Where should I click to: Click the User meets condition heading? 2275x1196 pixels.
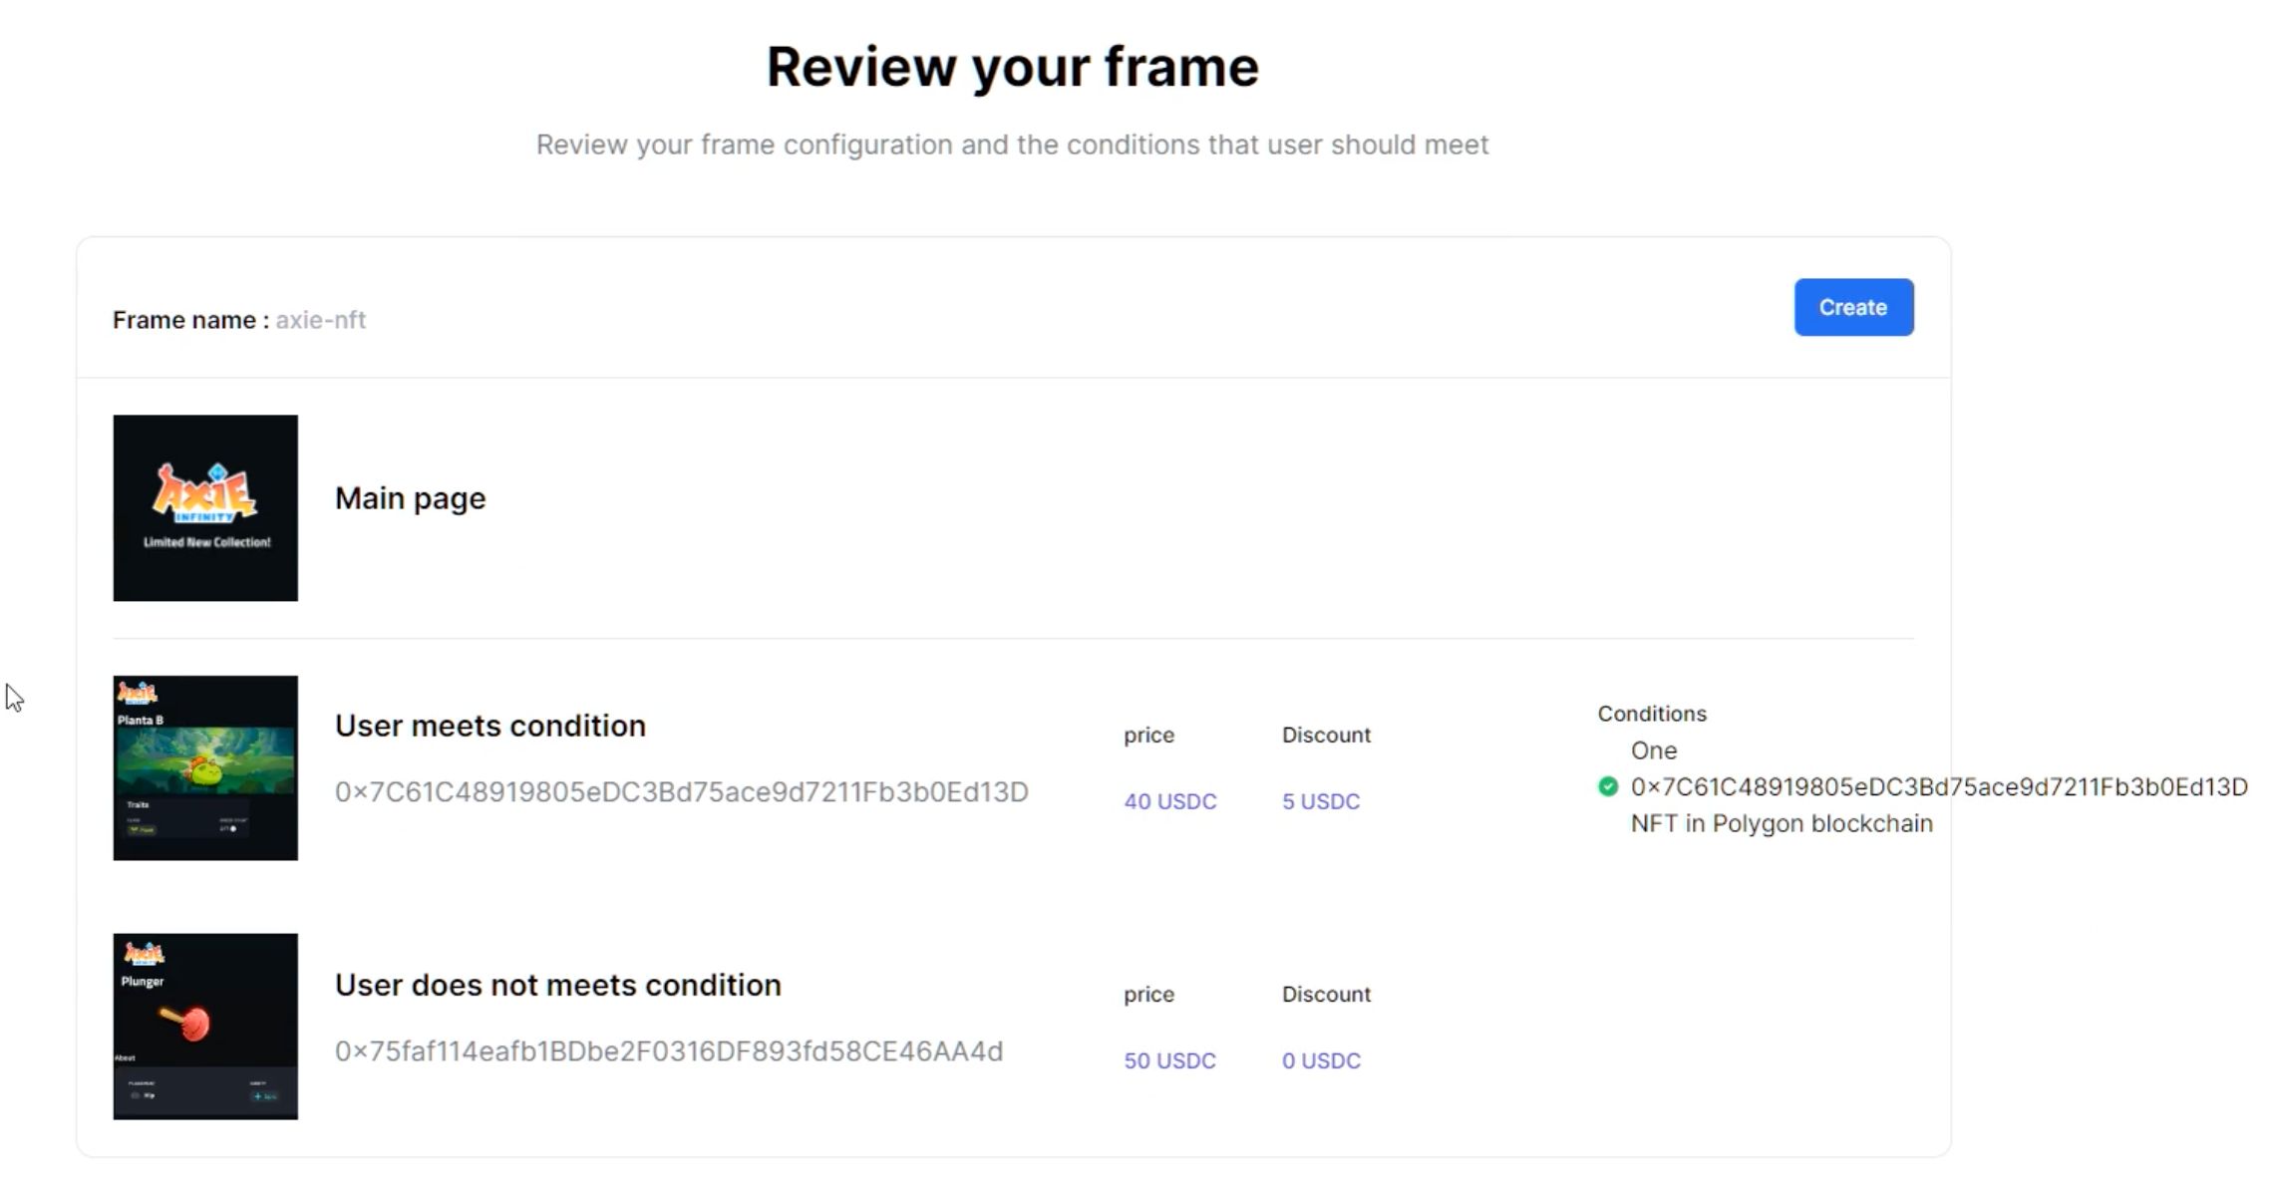click(490, 726)
